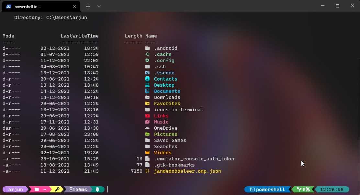Click the Videos clapperboard icon

[x=147, y=153]
